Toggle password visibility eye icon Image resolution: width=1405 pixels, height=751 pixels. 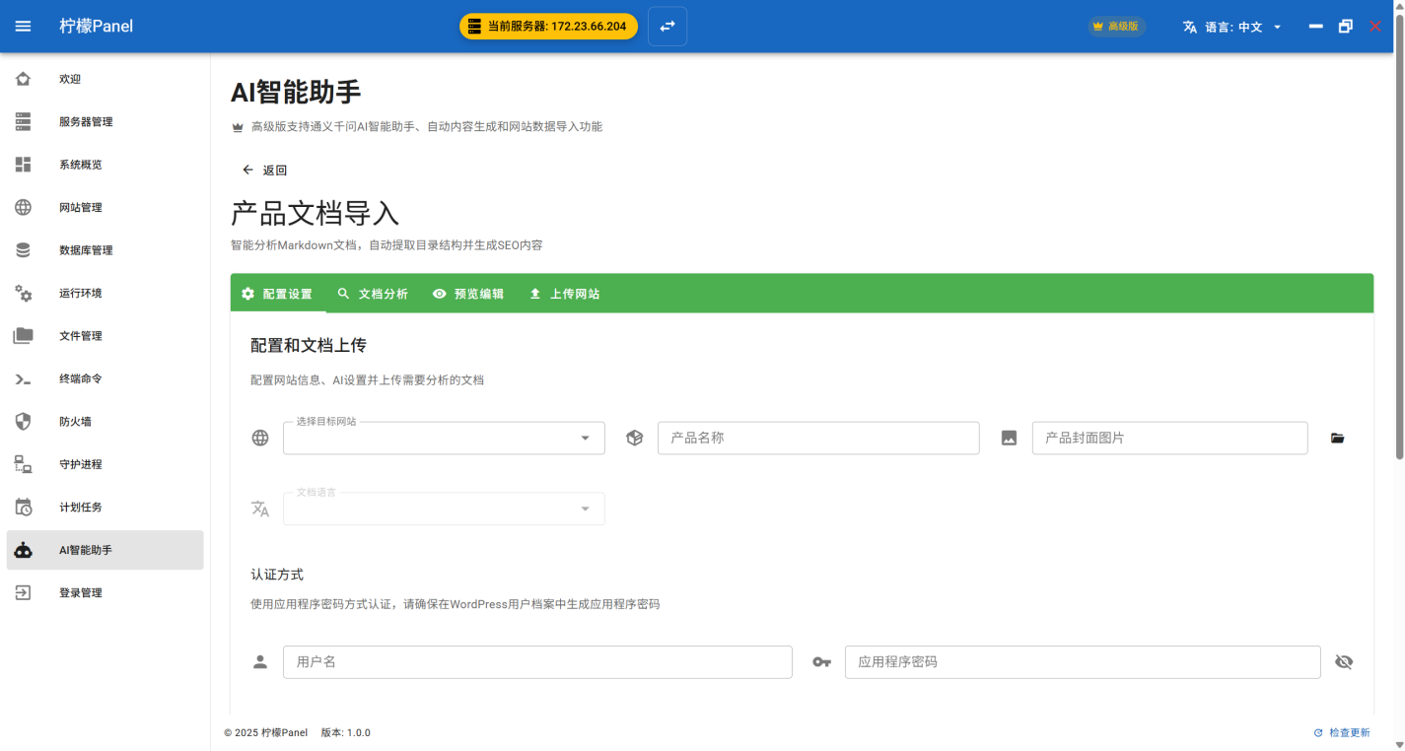pos(1343,662)
